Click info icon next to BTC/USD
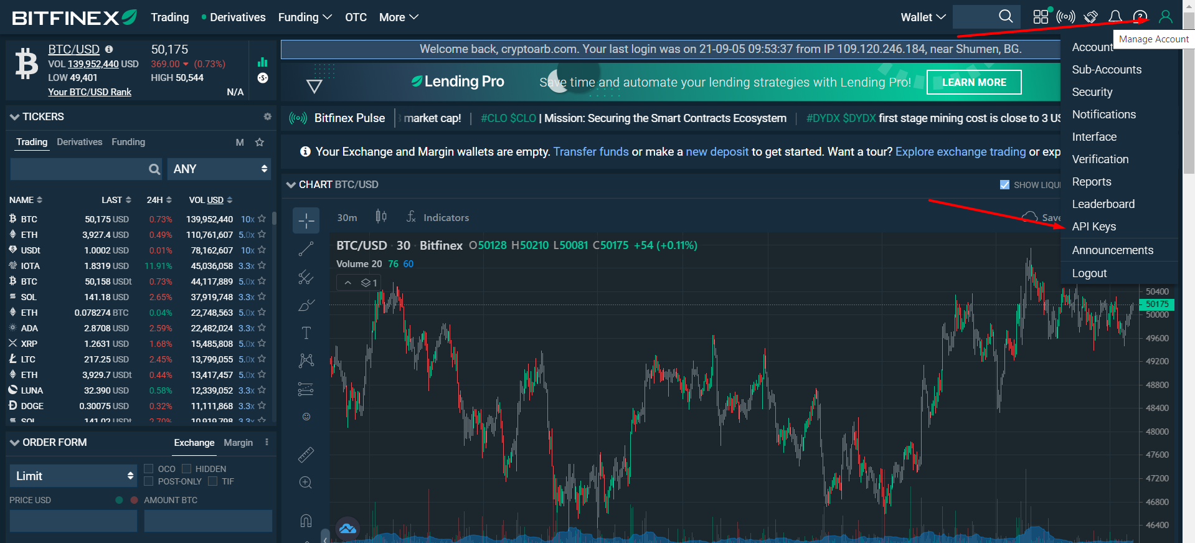 [x=109, y=49]
